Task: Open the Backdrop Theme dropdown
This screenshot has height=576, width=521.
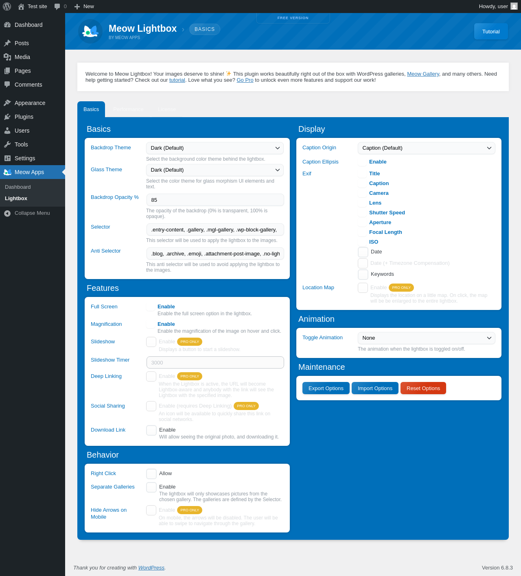Action: coord(215,148)
